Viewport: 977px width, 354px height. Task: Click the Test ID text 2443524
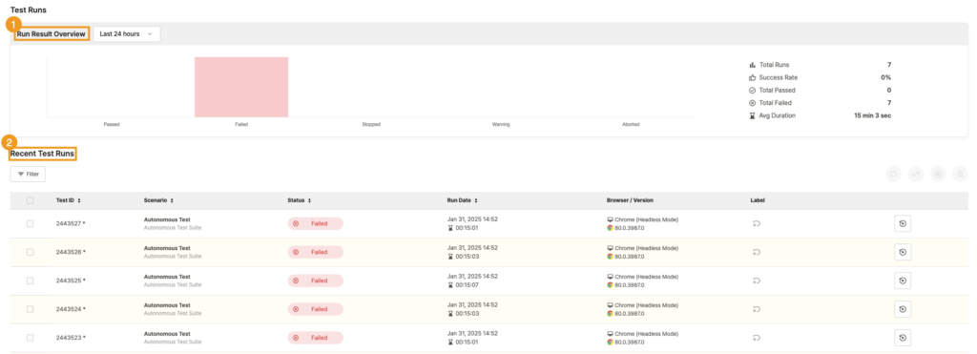click(x=69, y=308)
